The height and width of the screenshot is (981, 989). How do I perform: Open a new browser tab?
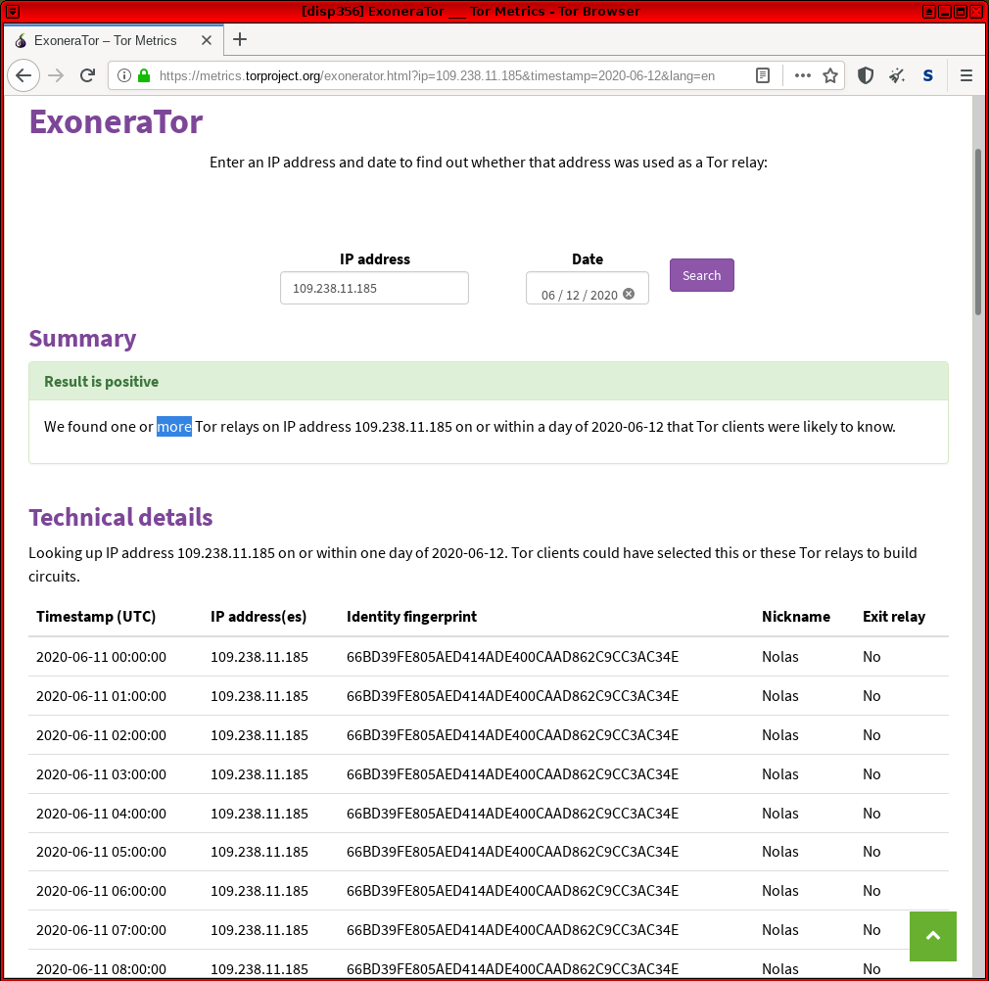pos(240,40)
